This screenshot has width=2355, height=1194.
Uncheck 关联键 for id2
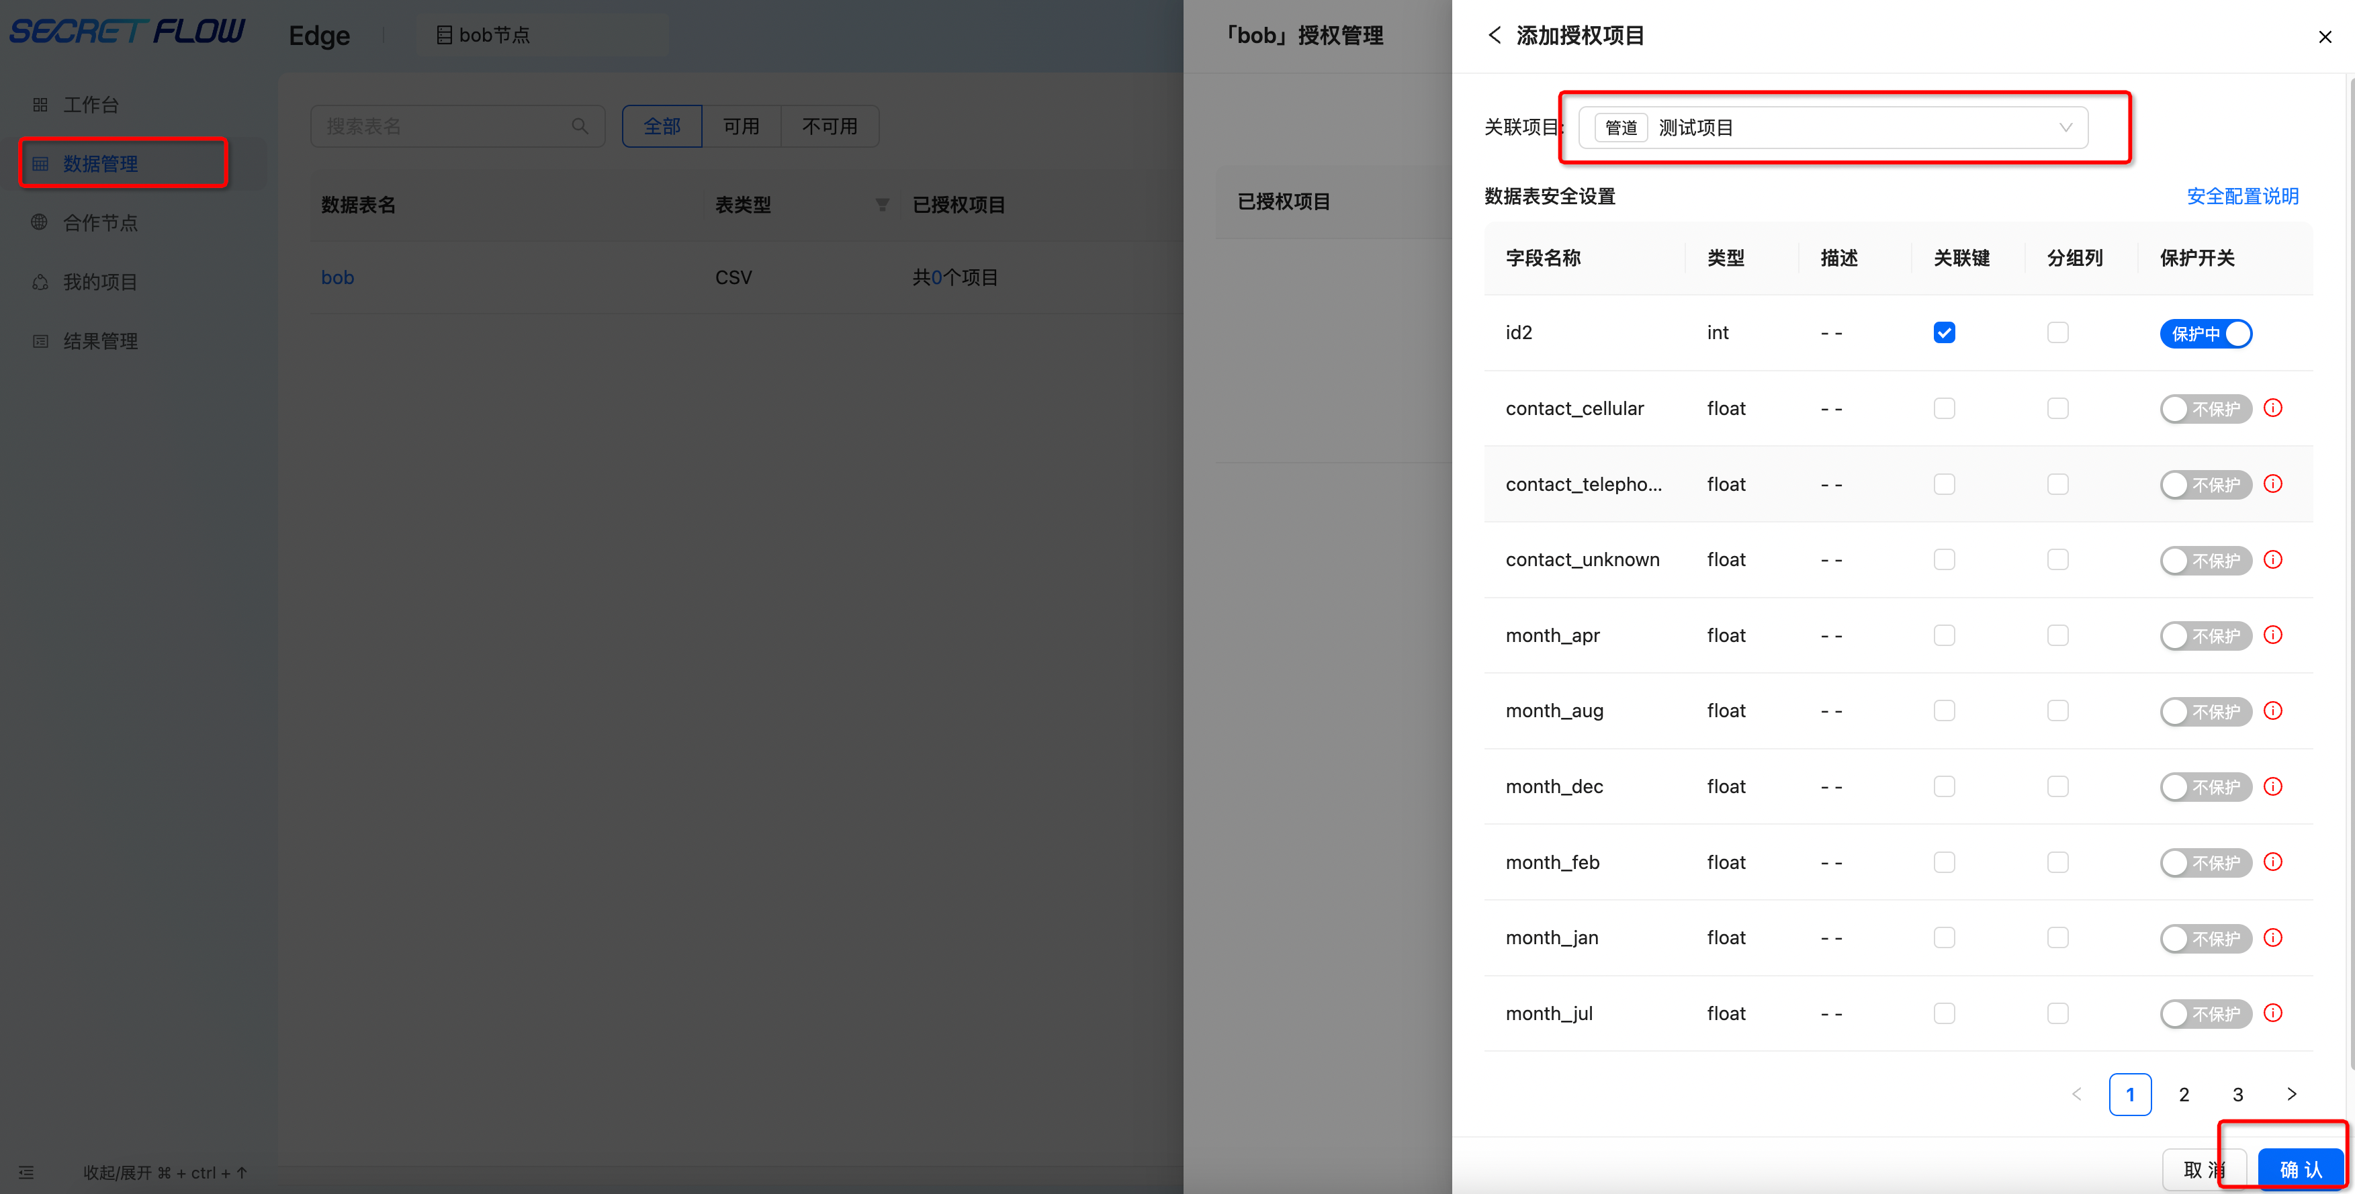pos(1944,333)
